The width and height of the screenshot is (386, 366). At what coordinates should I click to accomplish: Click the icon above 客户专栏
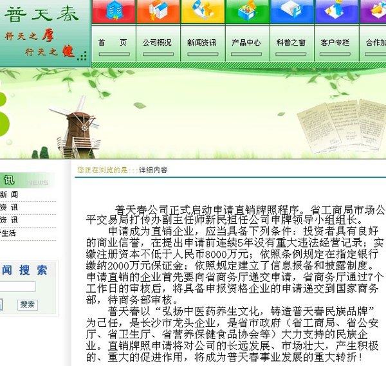336,11
